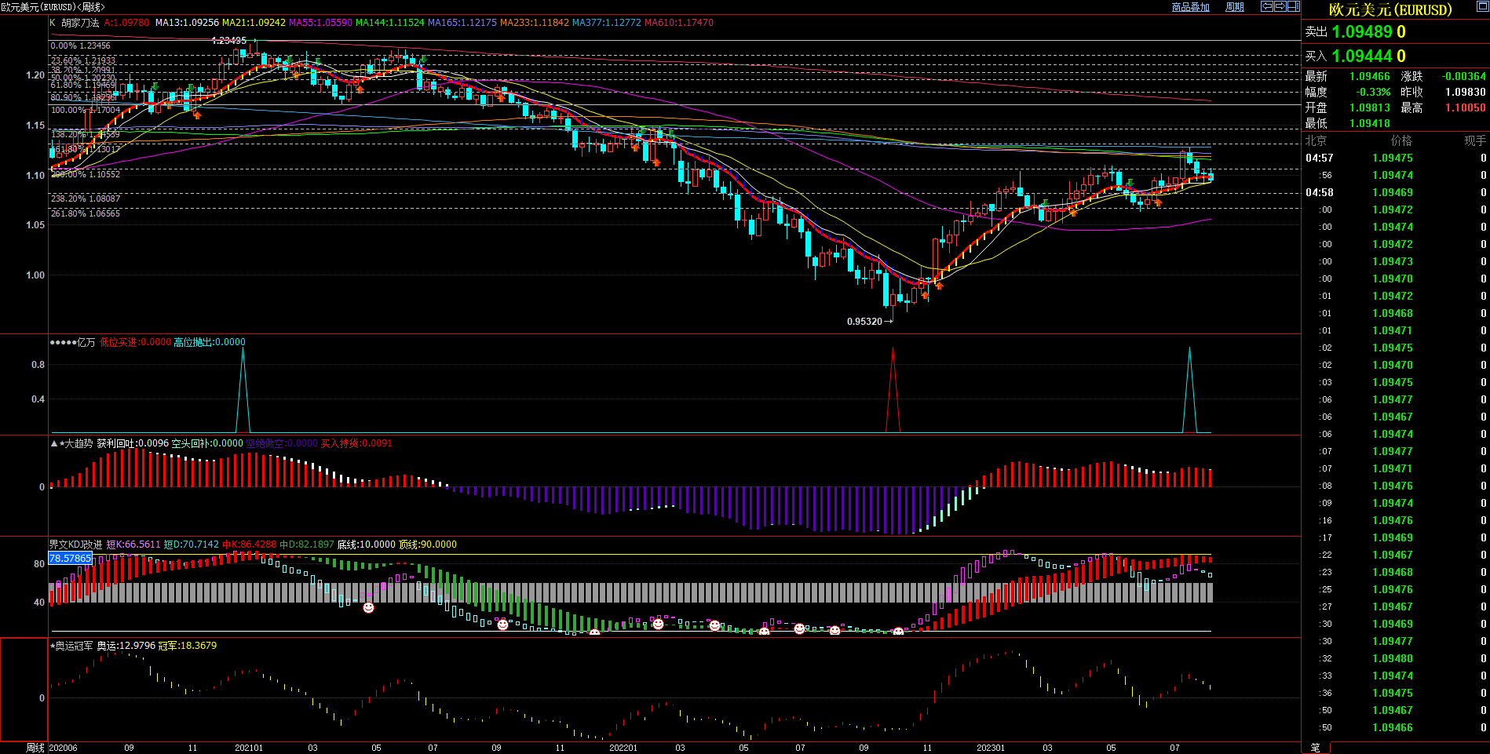The image size is (1490, 754).
Task: Click the MA610 red legend value
Action: [x=678, y=23]
